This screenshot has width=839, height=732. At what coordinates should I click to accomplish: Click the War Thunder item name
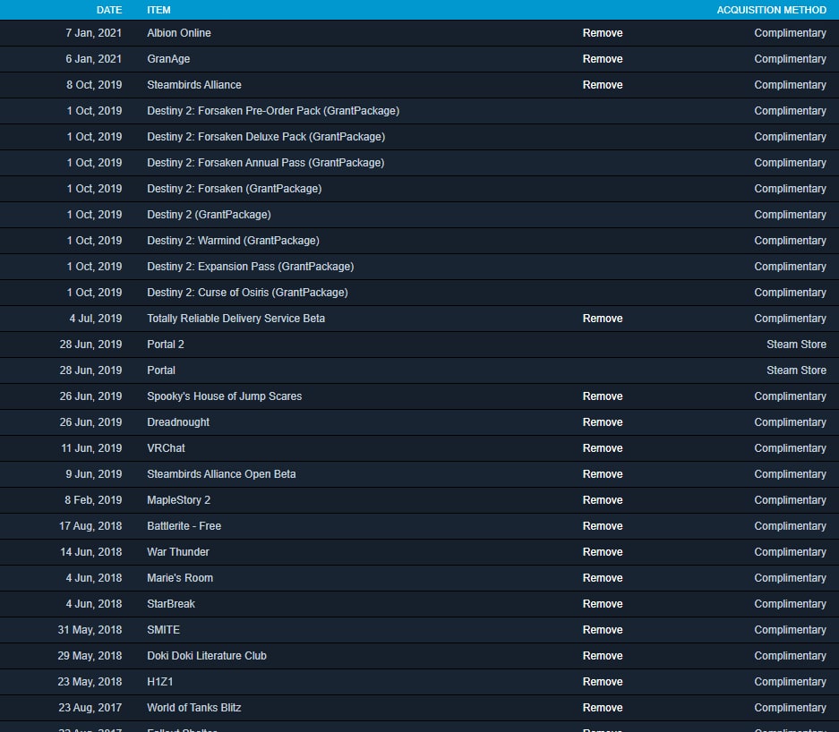tap(178, 552)
